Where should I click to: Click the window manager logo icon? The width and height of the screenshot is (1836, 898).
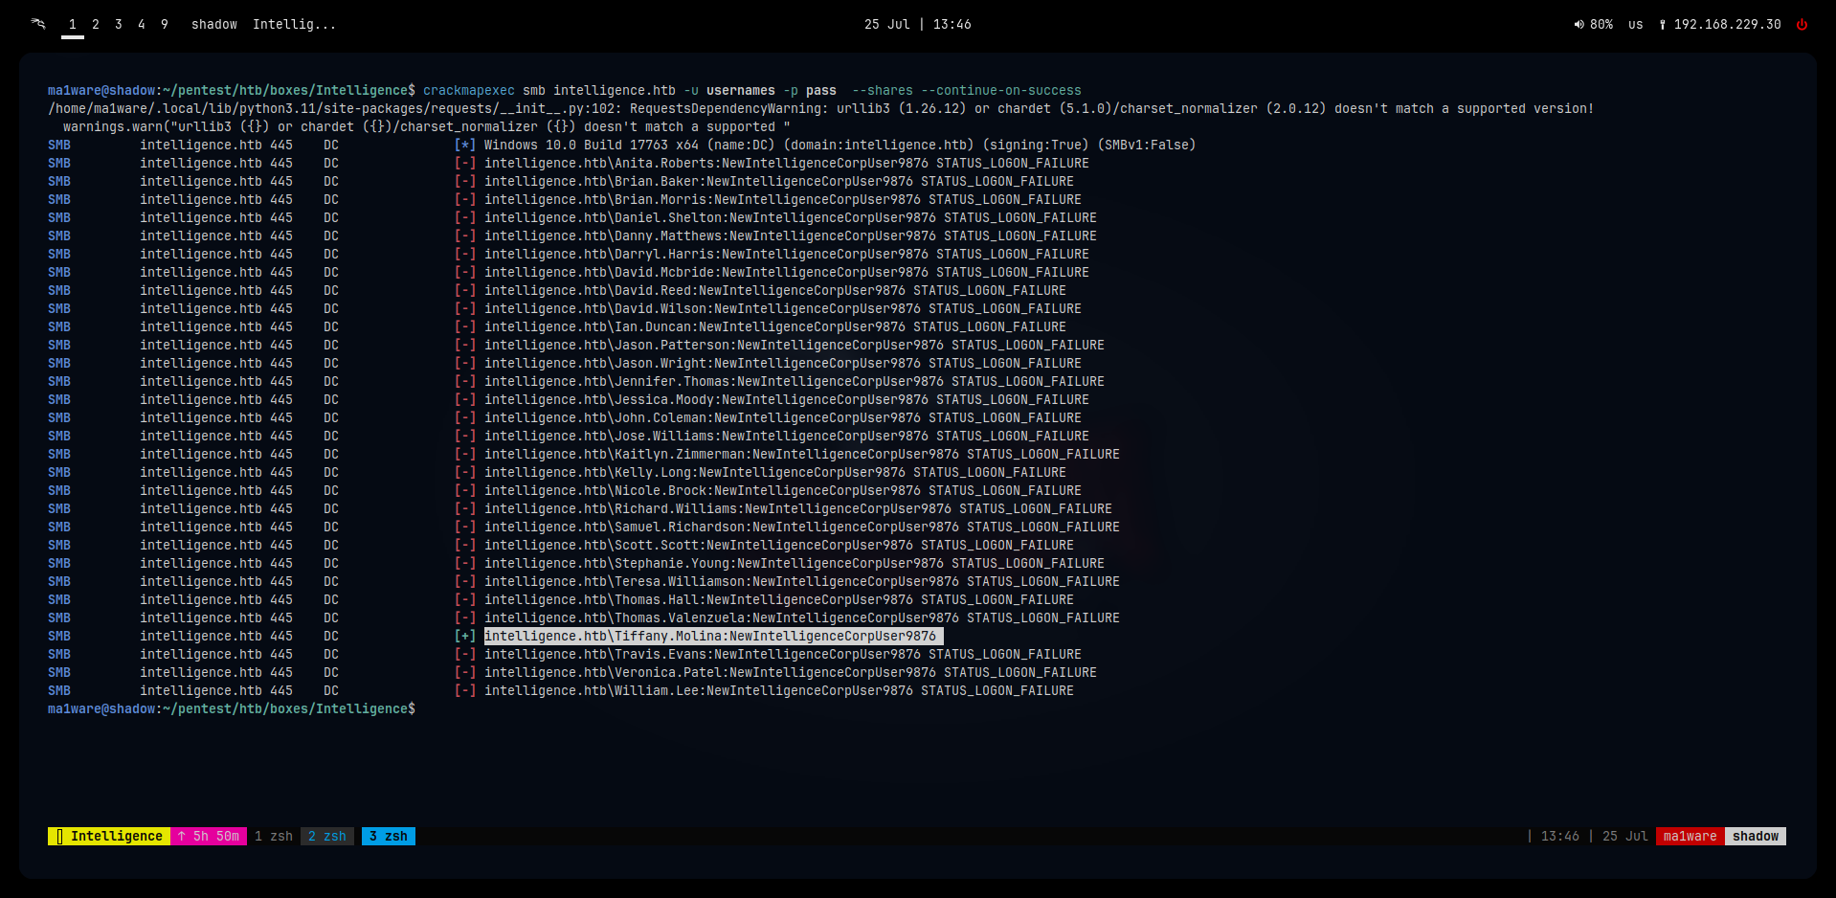pyautogui.click(x=38, y=24)
